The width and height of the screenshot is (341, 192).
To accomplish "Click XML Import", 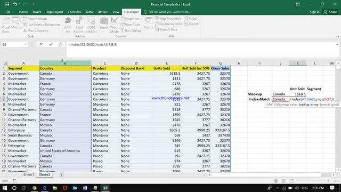I will tap(191, 19).
